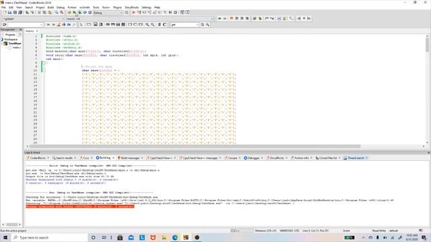This screenshot has width=431, height=242.
Task: Click the Save all files icon
Action: pos(20,13)
